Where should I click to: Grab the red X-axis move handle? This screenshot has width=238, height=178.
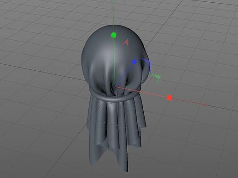pyautogui.click(x=169, y=98)
